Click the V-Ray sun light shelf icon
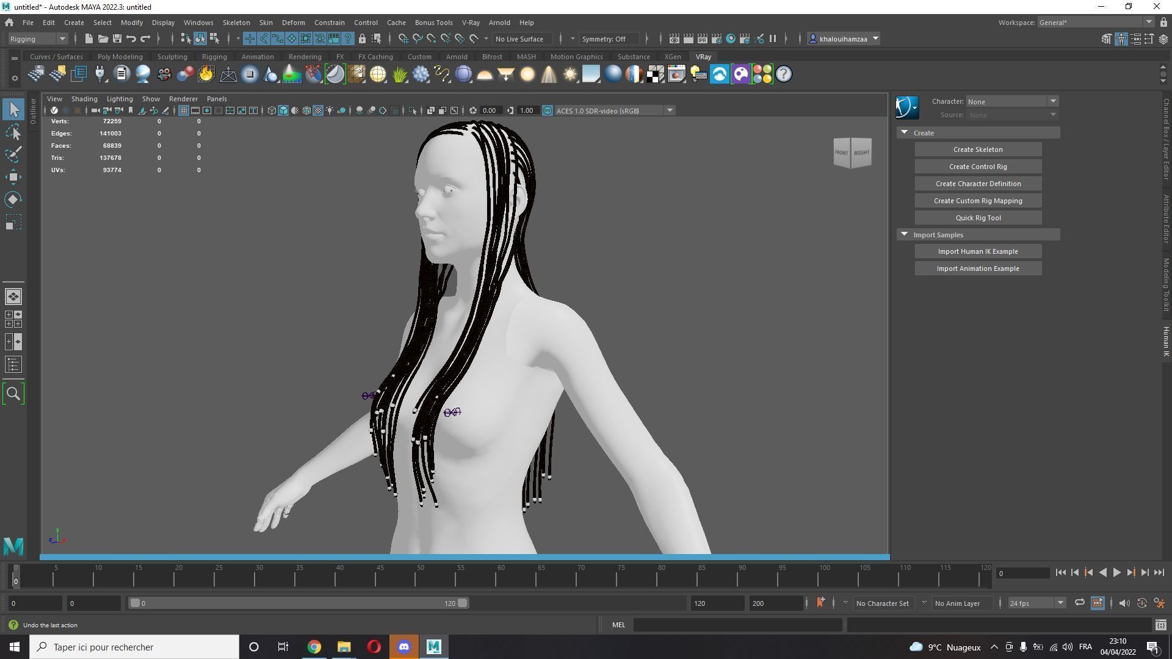Image resolution: width=1172 pixels, height=659 pixels. pyautogui.click(x=570, y=74)
